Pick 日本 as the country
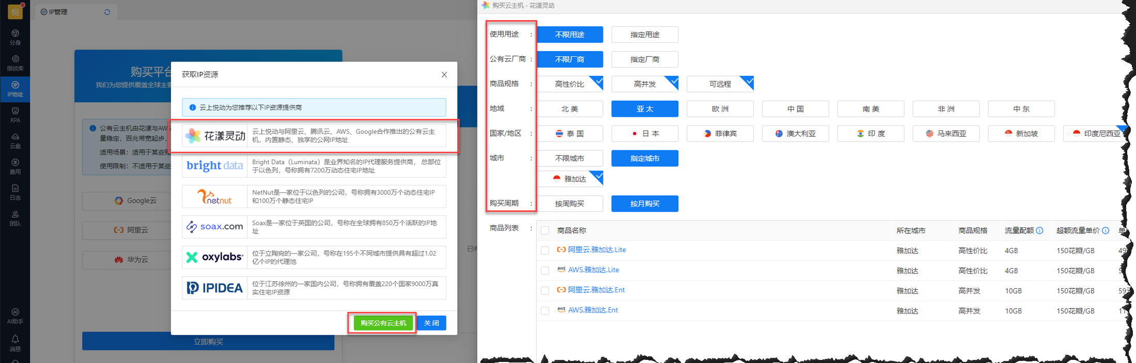This screenshot has height=363, width=1136. tap(645, 134)
